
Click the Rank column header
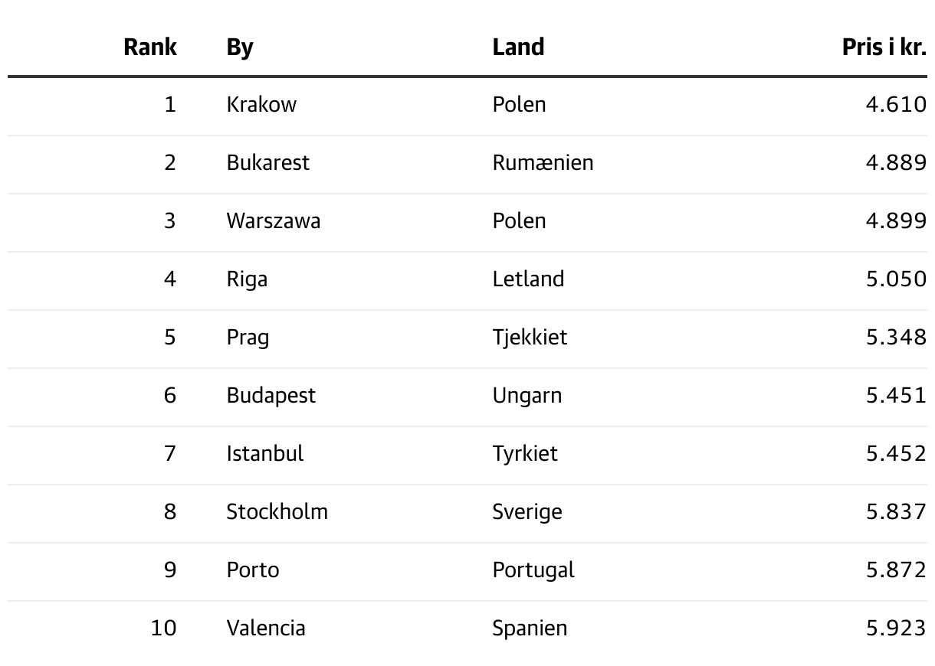[150, 47]
